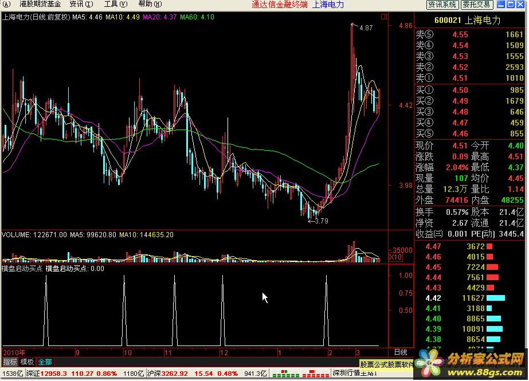The width and height of the screenshot is (529, 381).
Task: Select the 卖① ask row at 4.51
Action: click(x=469, y=78)
